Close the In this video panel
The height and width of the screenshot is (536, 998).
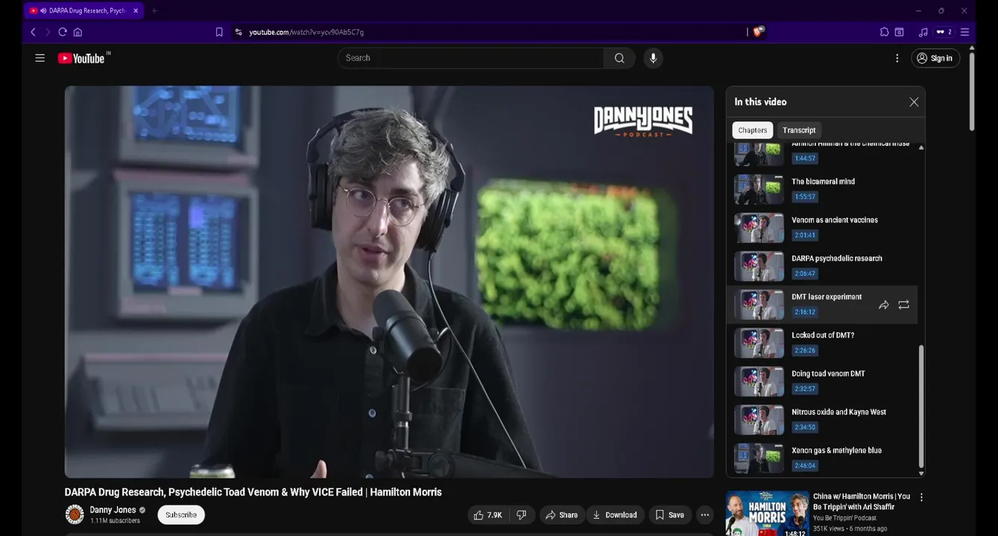click(x=914, y=102)
